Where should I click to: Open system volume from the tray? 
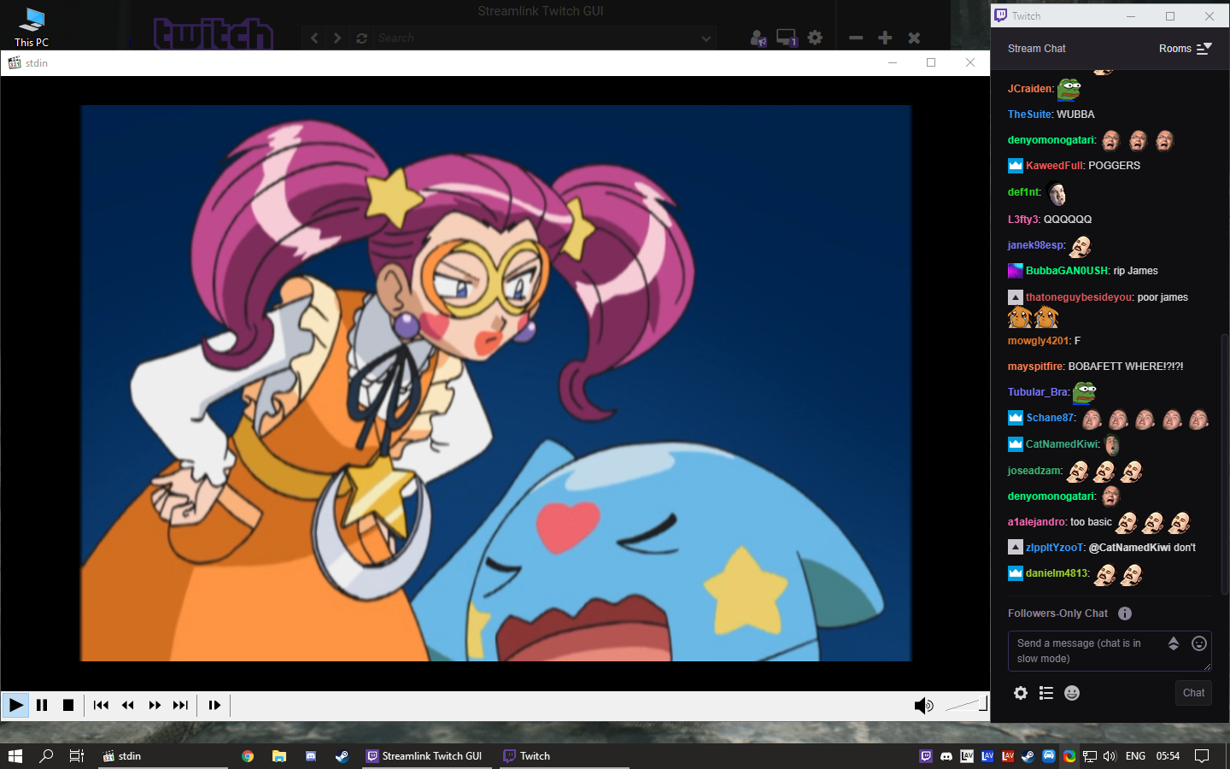tap(1110, 756)
